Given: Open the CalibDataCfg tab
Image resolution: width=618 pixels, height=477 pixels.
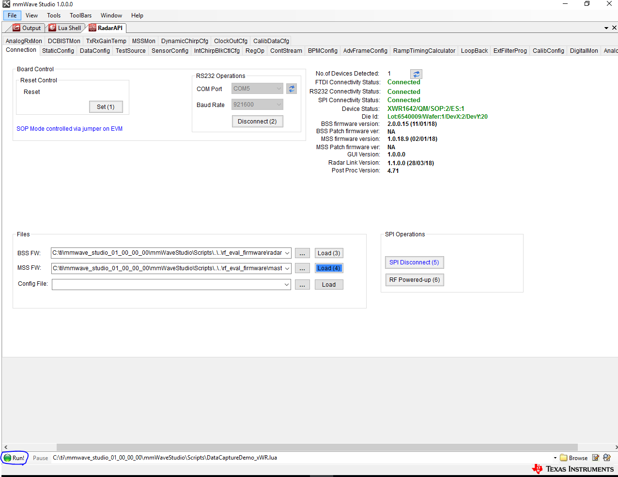Looking at the screenshot, I should pos(271,41).
